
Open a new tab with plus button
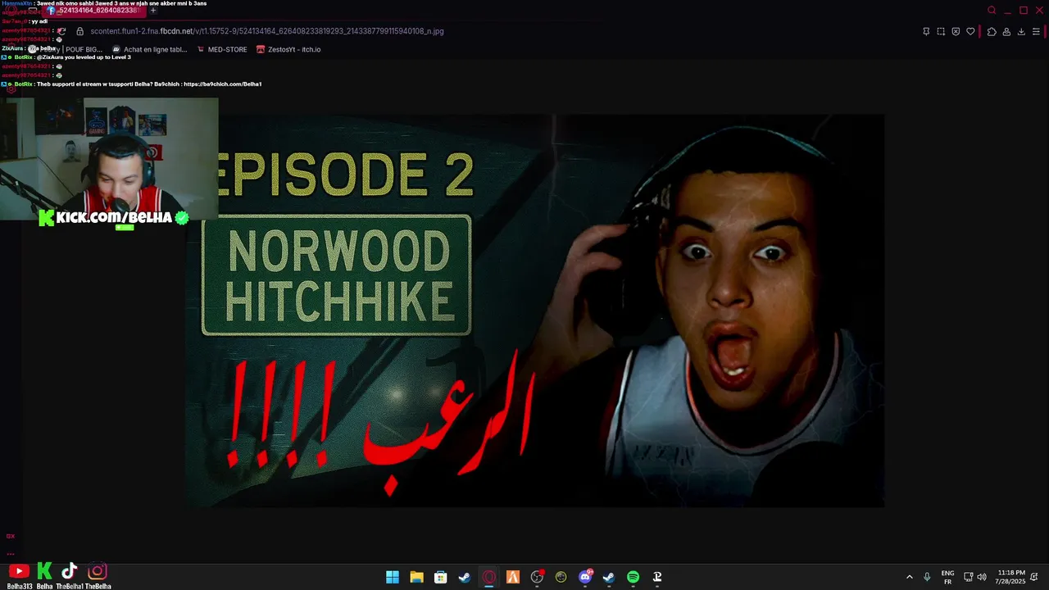(152, 11)
